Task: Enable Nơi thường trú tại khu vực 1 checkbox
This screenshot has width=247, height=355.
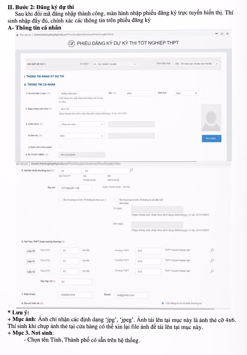Action: coord(60,200)
